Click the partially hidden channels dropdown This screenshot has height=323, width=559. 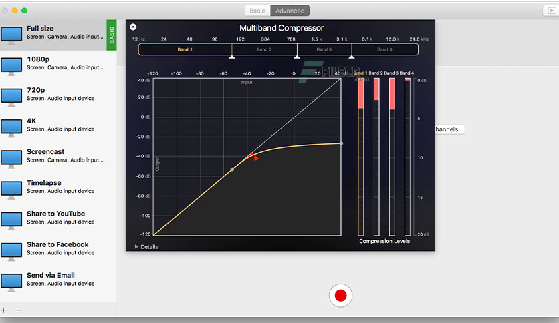pyautogui.click(x=449, y=129)
